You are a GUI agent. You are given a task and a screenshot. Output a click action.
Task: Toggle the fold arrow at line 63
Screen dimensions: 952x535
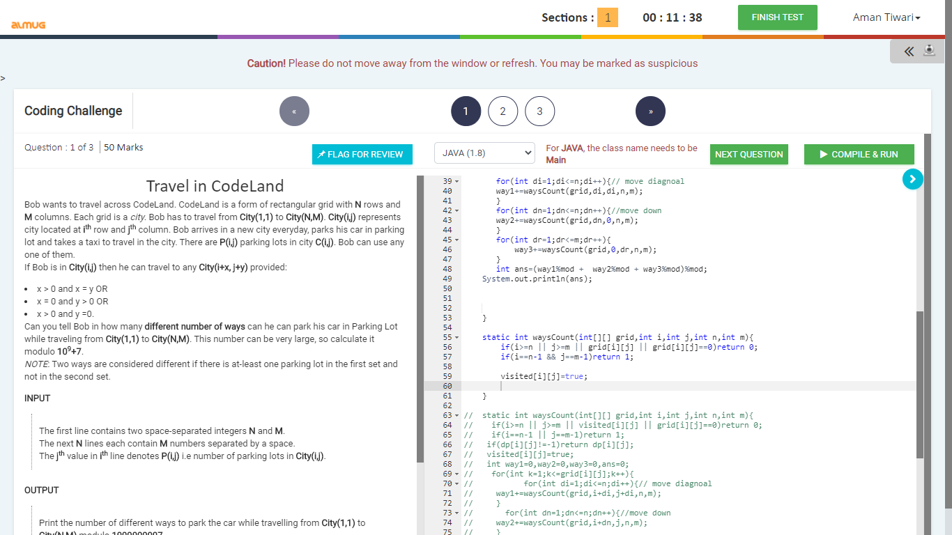pyautogui.click(x=457, y=415)
